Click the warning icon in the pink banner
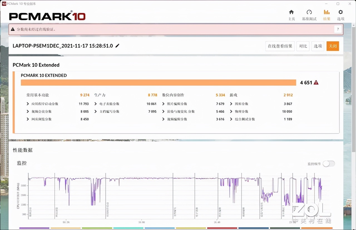 click(x=13, y=29)
